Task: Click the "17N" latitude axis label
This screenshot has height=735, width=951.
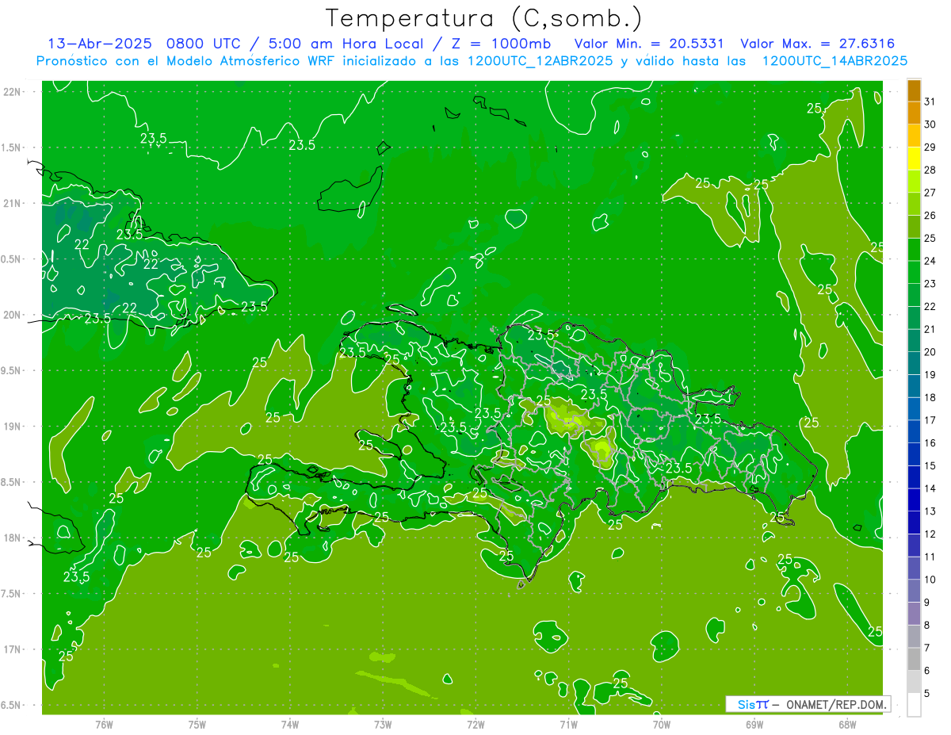Action: [13, 649]
